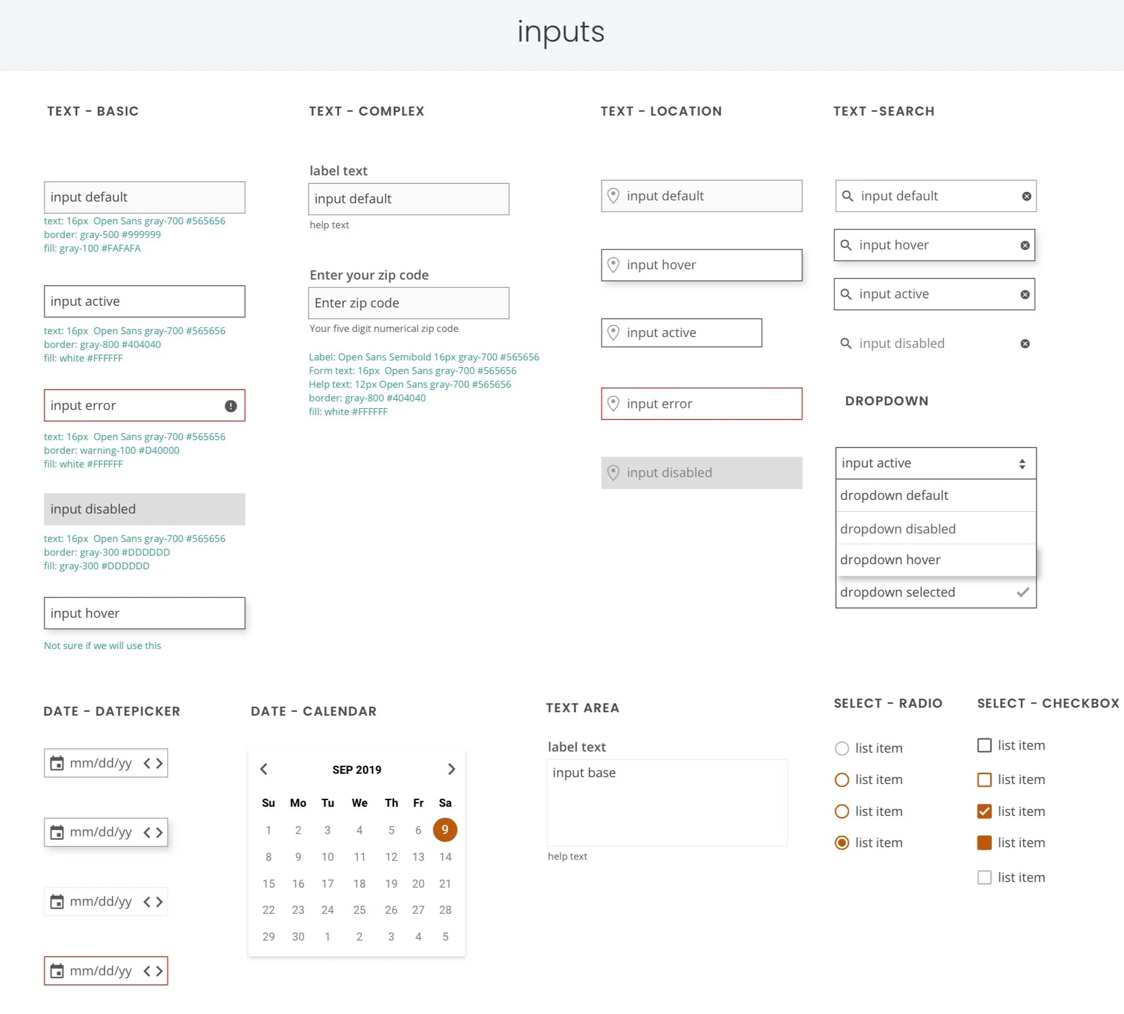
Task: Click the solid orange filled checkbox
Action: (984, 843)
